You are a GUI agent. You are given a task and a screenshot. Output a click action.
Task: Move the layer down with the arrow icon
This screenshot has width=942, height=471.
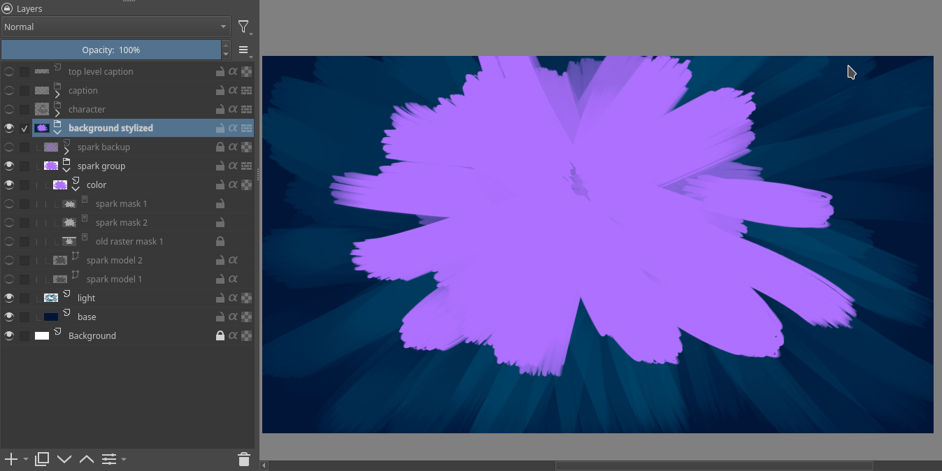[x=64, y=459]
